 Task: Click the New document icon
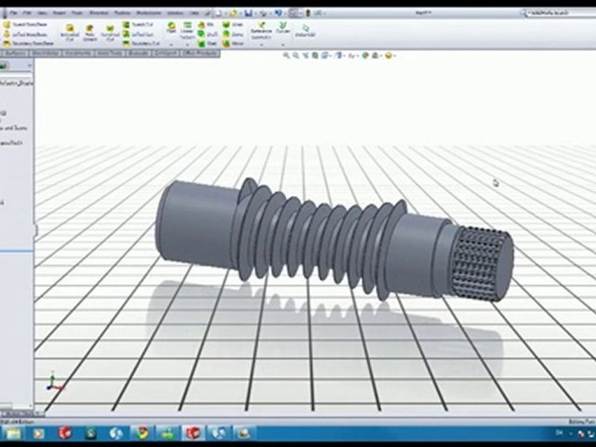coord(219,13)
